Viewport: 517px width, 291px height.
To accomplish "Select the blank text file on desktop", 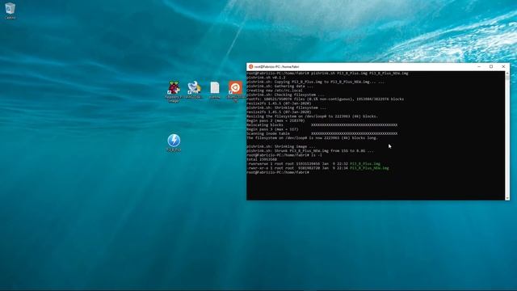I will coord(215,90).
